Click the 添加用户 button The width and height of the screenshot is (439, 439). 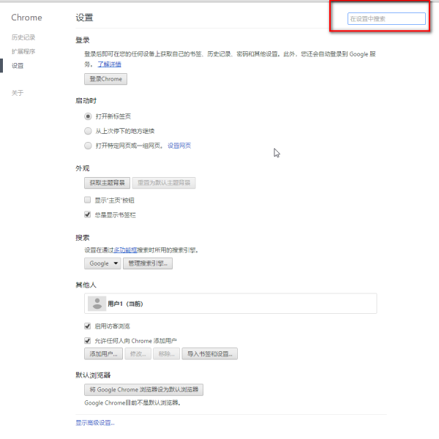pos(103,354)
